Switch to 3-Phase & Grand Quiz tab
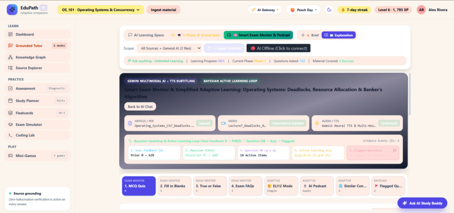Image resolution: width=454 pixels, height=213 pixels. [195, 35]
